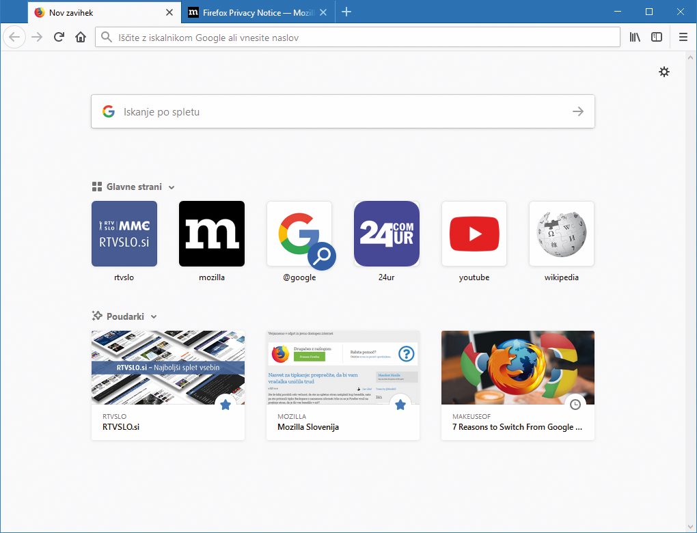The width and height of the screenshot is (697, 533).
Task: Open the youtube top site tile
Action: [474, 234]
